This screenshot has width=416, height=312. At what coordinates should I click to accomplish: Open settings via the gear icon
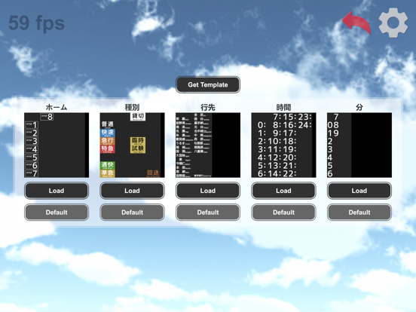pos(393,23)
